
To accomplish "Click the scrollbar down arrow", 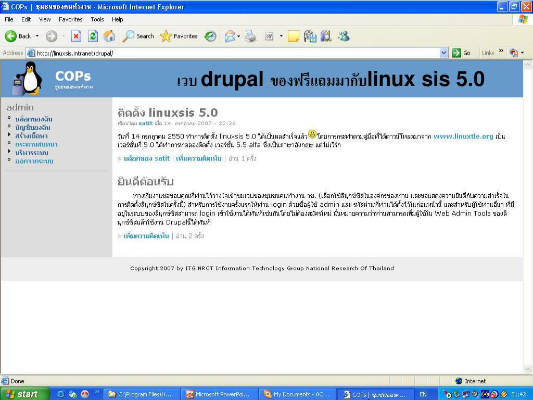I will (x=528, y=369).
